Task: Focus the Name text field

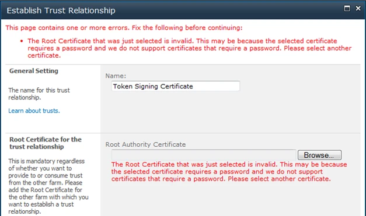Action: point(176,86)
